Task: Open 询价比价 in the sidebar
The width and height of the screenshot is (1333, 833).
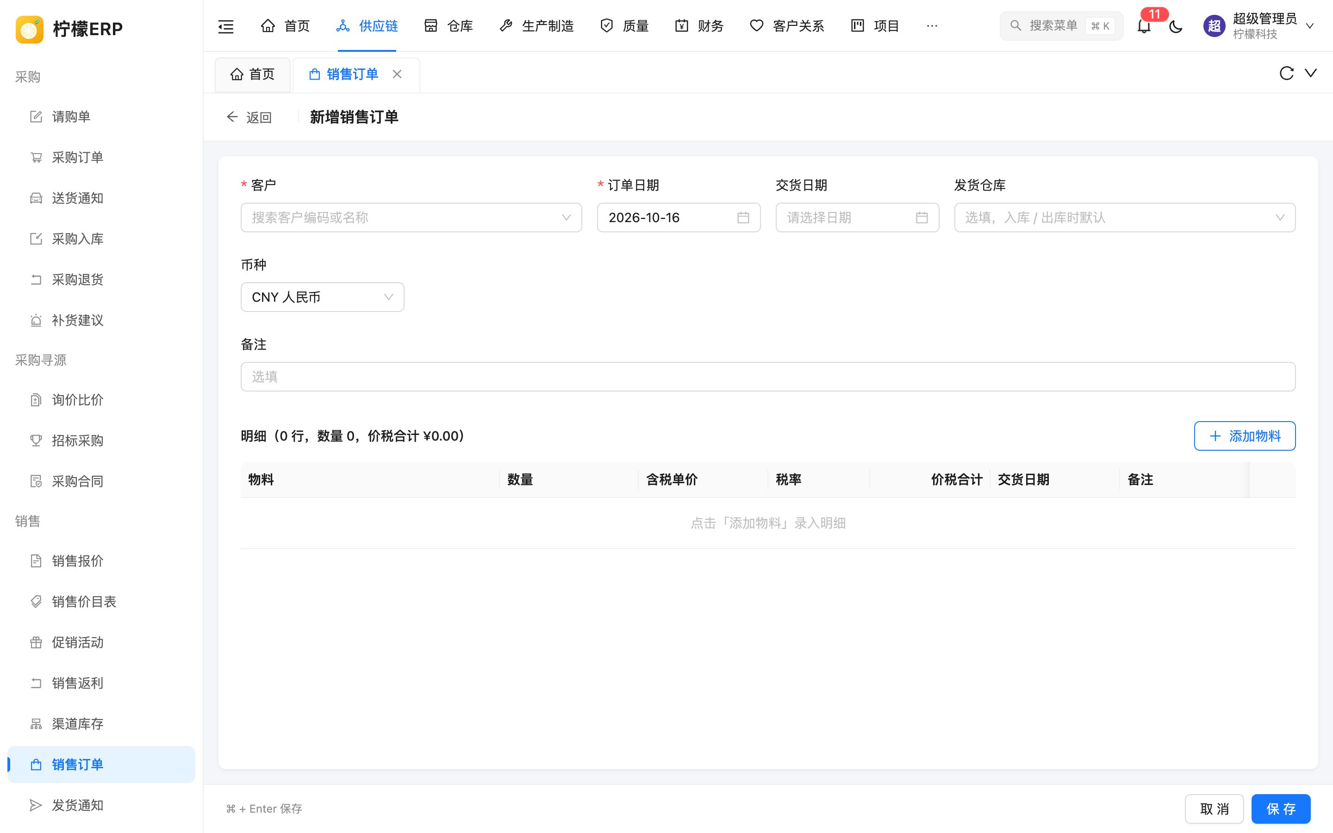Action: click(101, 400)
